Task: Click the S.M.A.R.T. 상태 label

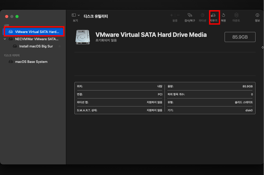Action: (87, 110)
